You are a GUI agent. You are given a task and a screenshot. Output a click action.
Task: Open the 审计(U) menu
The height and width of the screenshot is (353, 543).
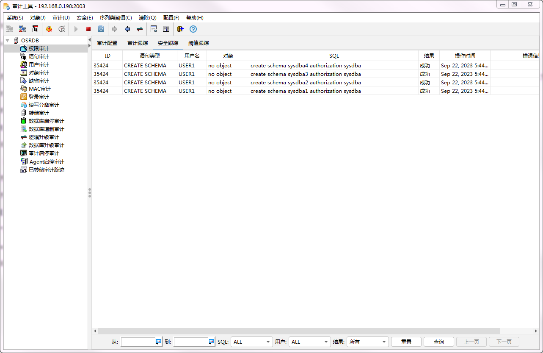click(x=61, y=18)
